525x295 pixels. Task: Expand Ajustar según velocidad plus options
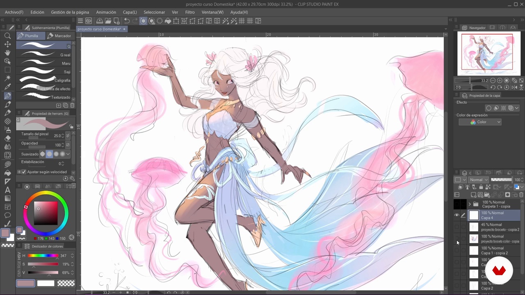19,172
